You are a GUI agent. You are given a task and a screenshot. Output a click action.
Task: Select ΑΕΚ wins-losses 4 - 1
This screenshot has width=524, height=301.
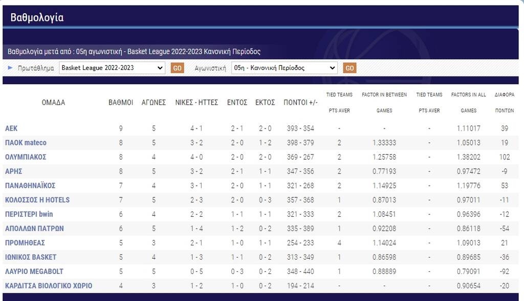pyautogui.click(x=196, y=129)
